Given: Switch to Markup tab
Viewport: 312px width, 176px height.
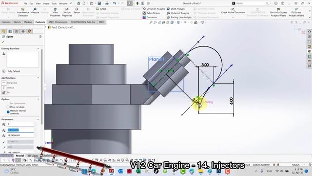Looking at the screenshot, I should pos(28,22).
